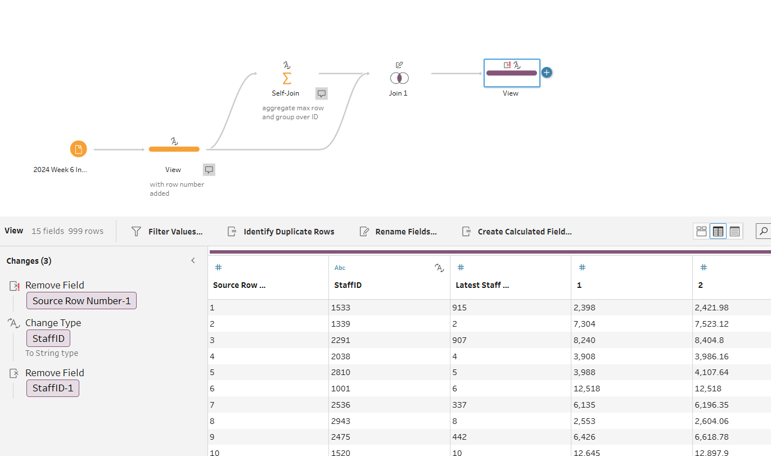Click Rename Fields button

click(398, 232)
